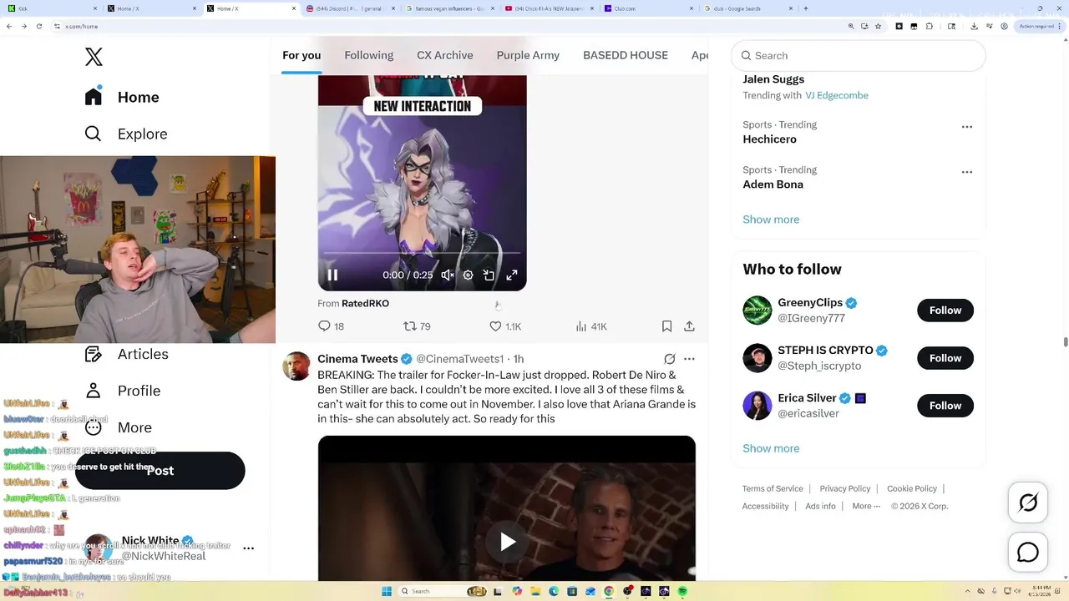
Task: Open Grok floating button
Action: 1028,503
